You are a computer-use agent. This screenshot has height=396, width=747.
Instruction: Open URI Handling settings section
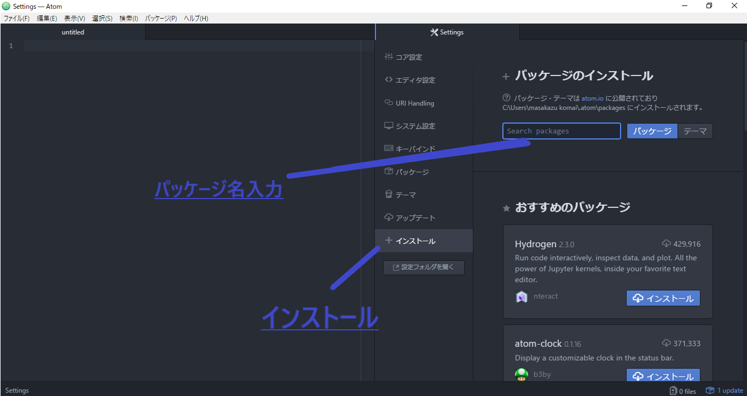pyautogui.click(x=424, y=103)
